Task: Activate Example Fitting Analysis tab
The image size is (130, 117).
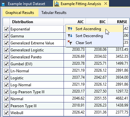Action: click(81, 4)
